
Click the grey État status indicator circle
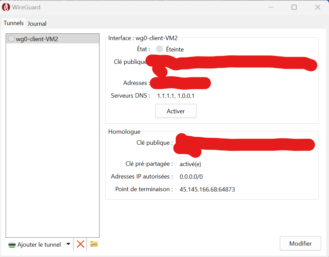[x=159, y=49]
